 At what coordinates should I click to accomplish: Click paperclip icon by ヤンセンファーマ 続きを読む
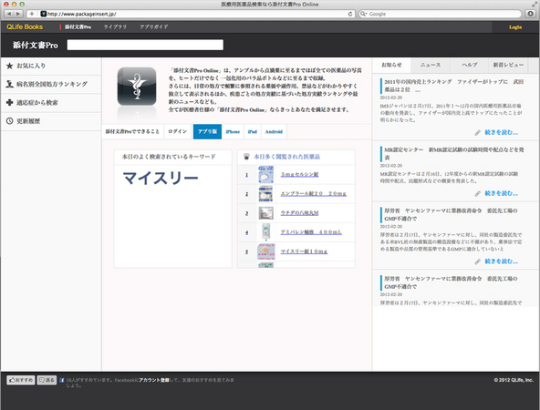(x=477, y=261)
